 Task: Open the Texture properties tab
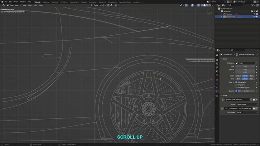(217, 96)
